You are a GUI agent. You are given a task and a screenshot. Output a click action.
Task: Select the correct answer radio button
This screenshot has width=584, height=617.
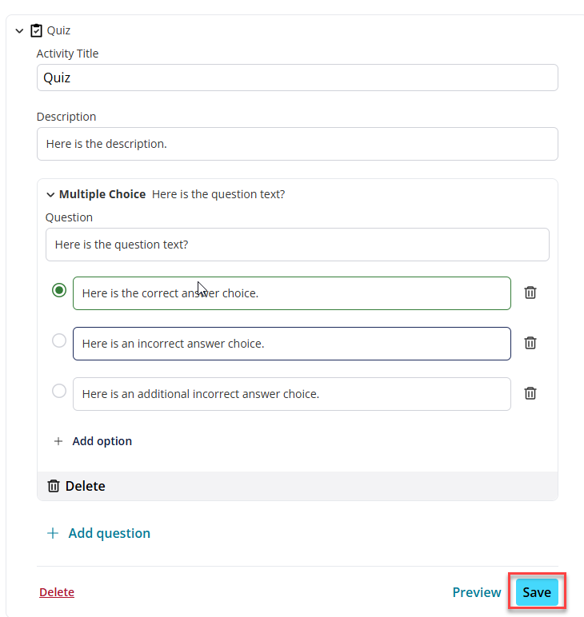point(59,290)
